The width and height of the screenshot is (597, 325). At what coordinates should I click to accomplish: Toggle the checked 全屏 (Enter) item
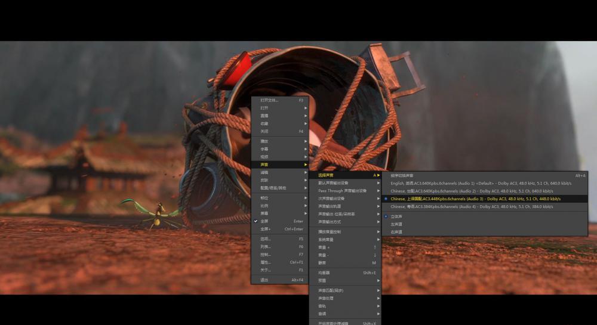(280, 221)
